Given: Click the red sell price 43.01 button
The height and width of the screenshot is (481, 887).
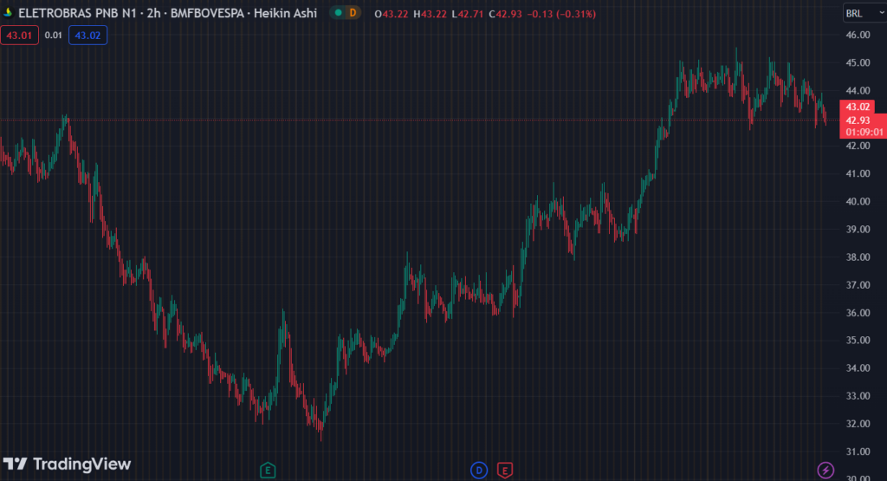Looking at the screenshot, I should point(19,35).
